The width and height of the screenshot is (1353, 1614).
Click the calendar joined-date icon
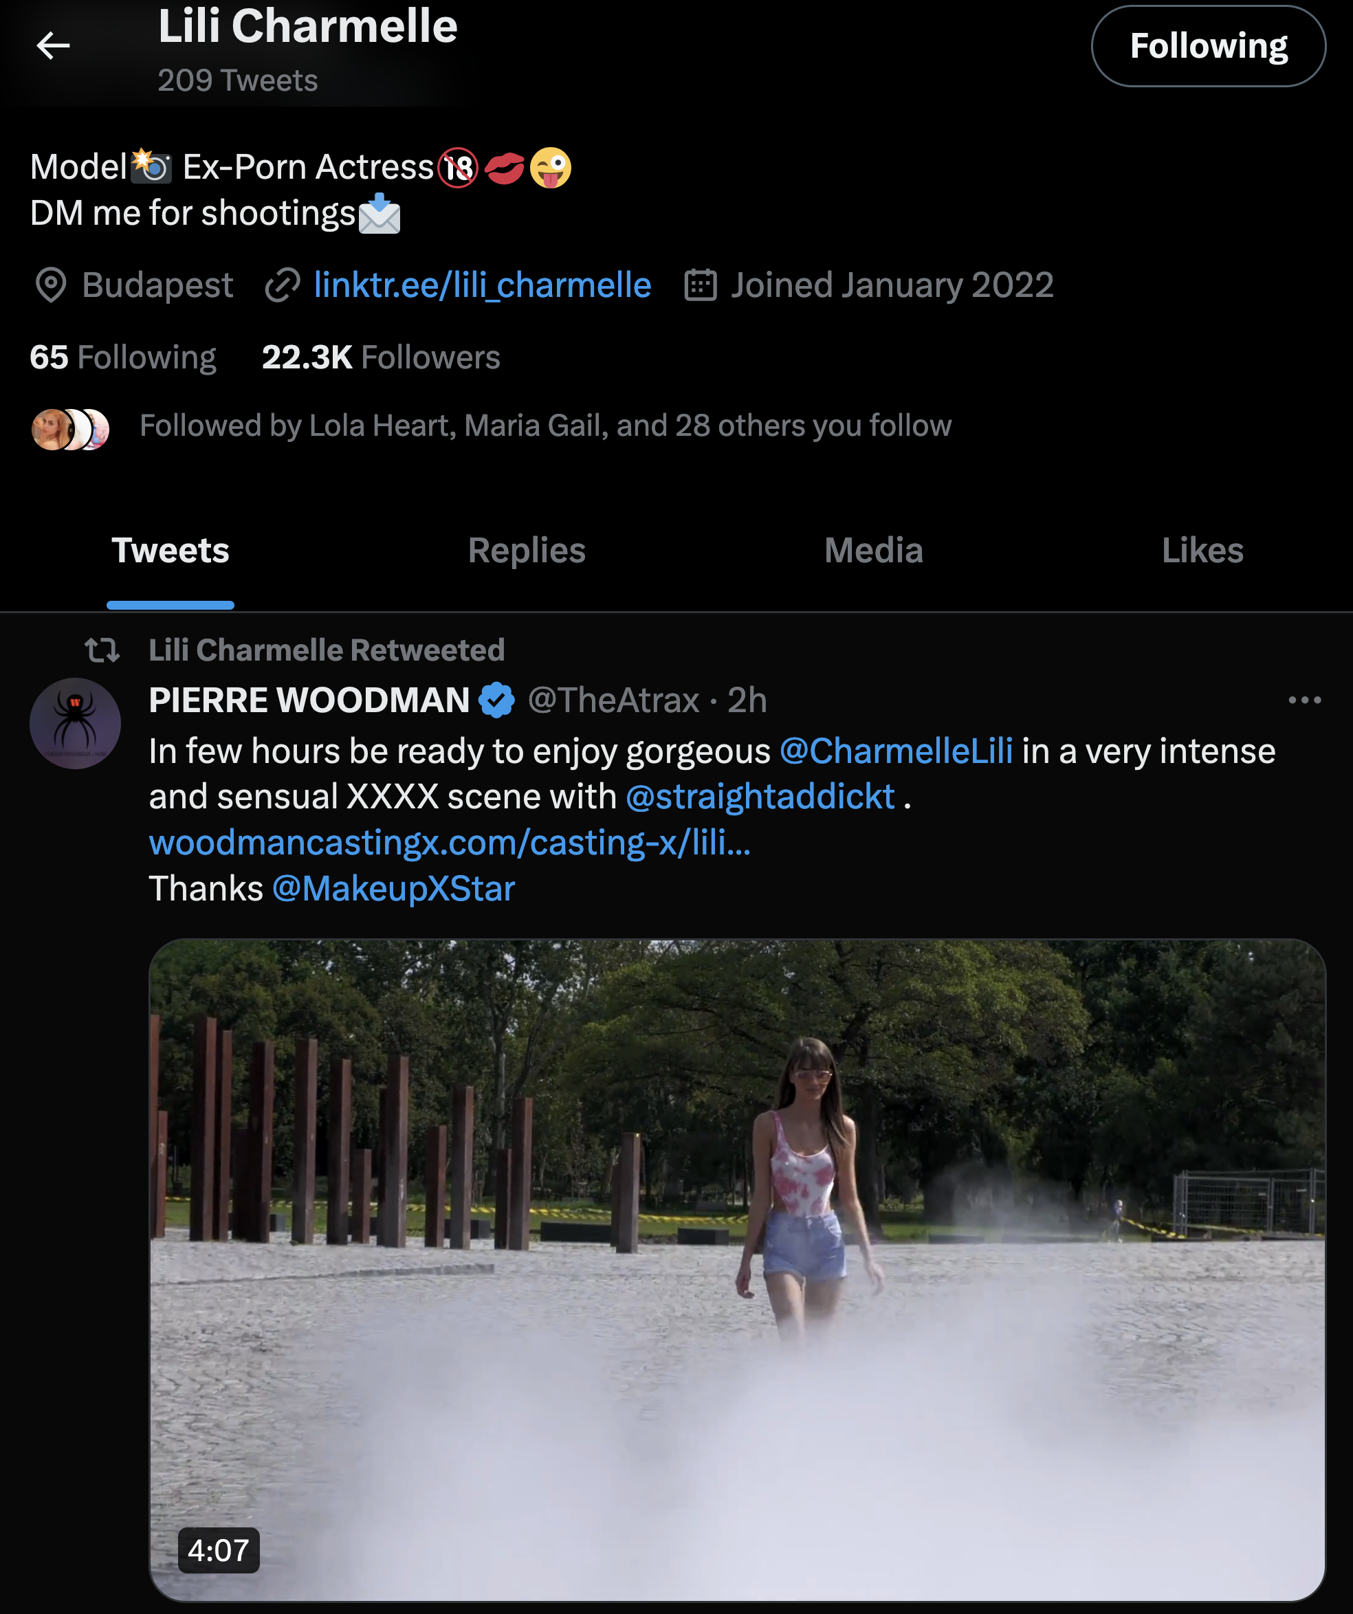701,285
